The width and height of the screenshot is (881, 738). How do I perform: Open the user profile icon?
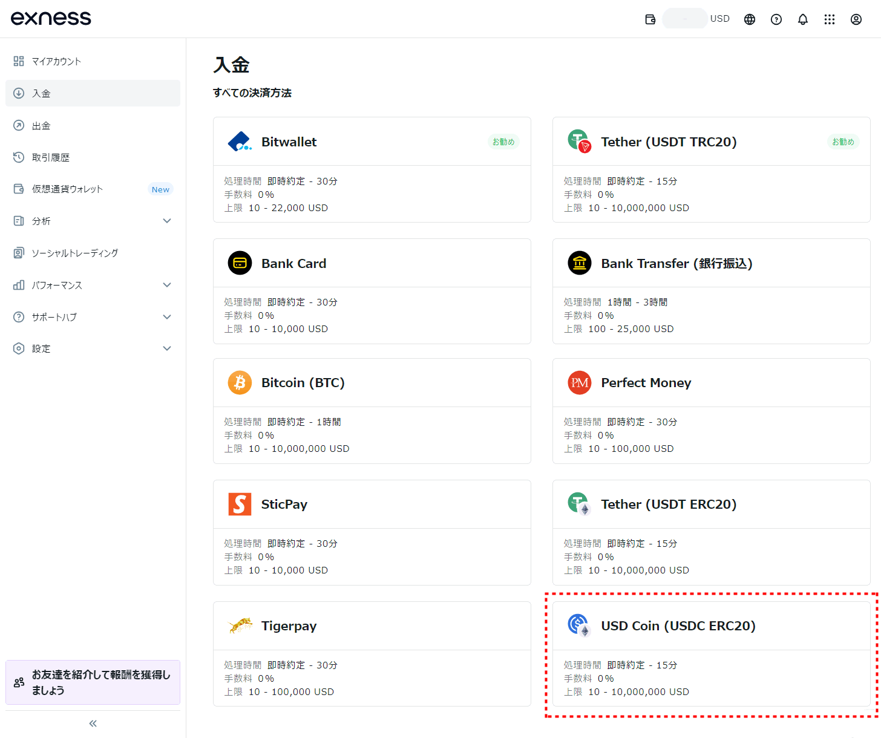[x=856, y=19]
